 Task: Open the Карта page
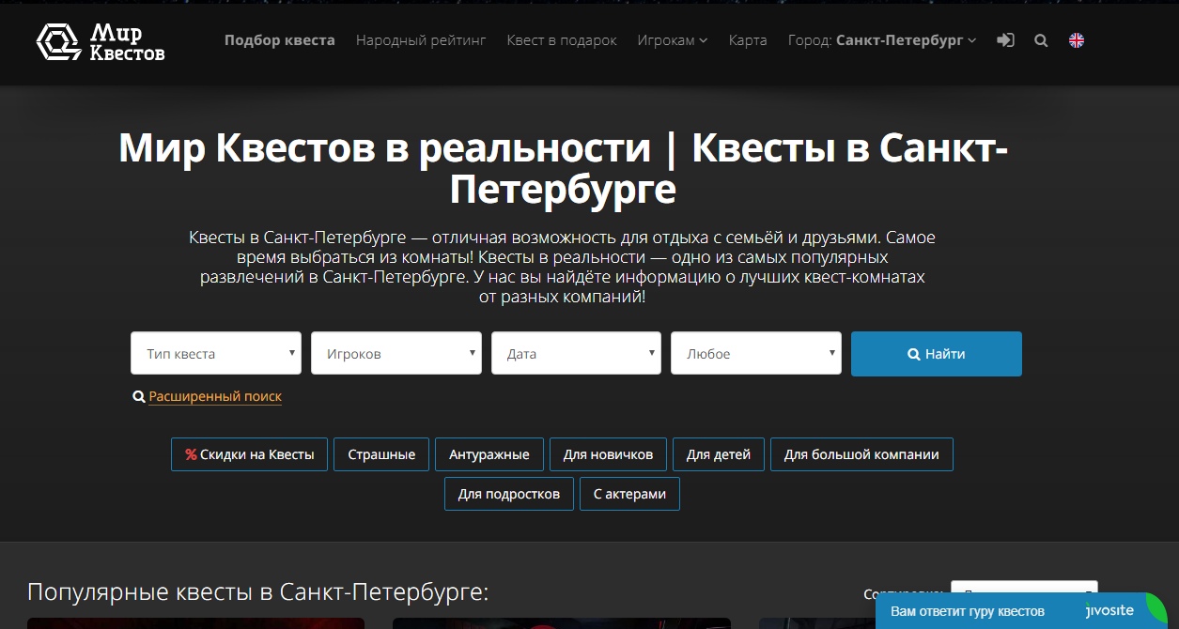pyautogui.click(x=748, y=40)
